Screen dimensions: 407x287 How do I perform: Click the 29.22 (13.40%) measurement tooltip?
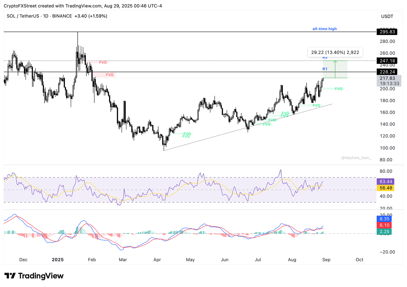(x=335, y=52)
